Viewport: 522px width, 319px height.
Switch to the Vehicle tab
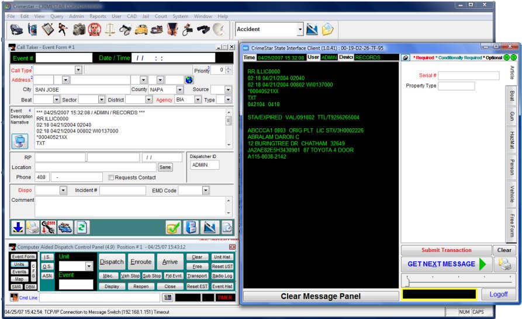[x=511, y=194]
